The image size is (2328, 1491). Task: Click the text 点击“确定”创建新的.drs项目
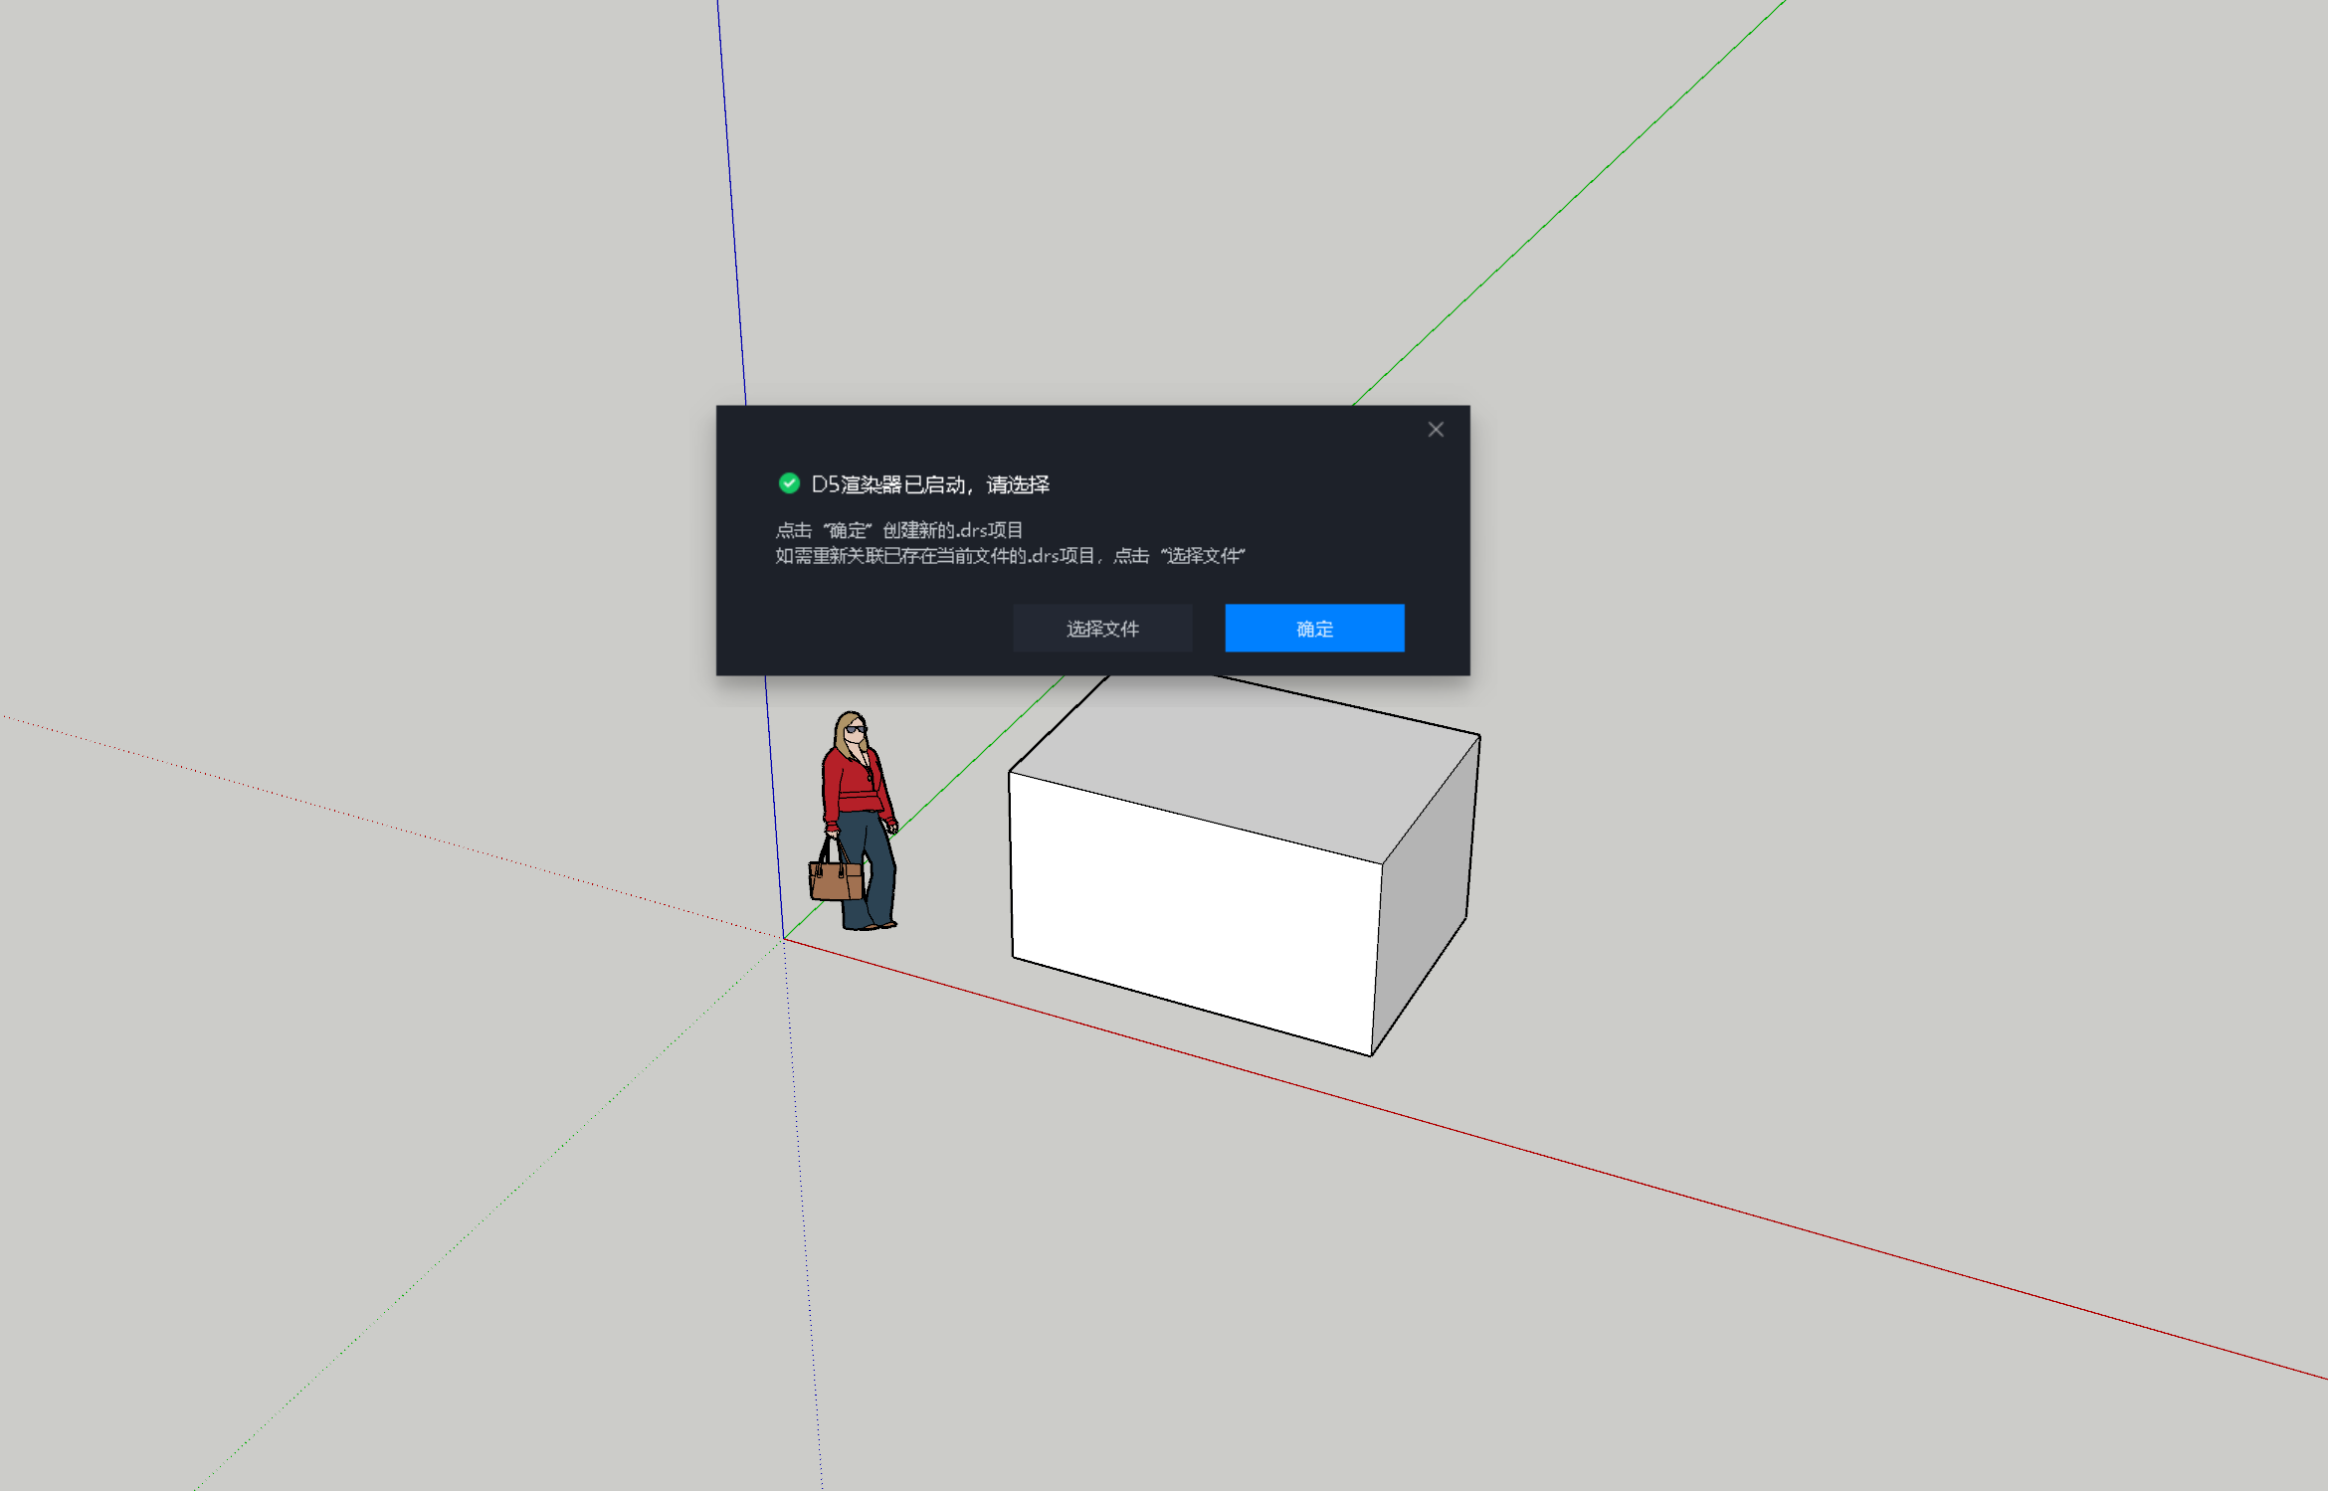[x=899, y=530]
